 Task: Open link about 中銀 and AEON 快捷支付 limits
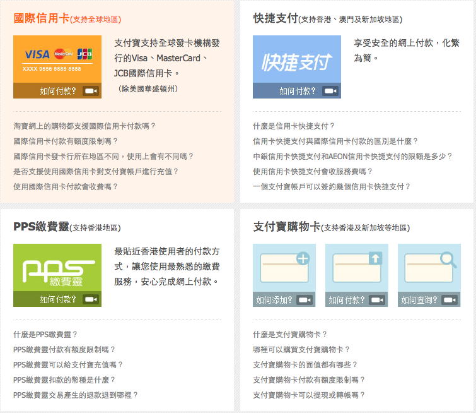tap(352, 157)
